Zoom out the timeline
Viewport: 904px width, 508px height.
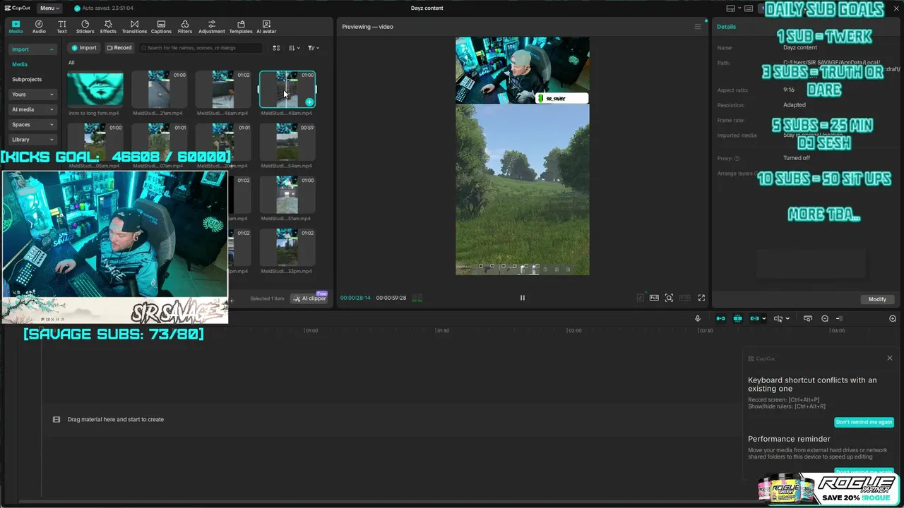(825, 319)
